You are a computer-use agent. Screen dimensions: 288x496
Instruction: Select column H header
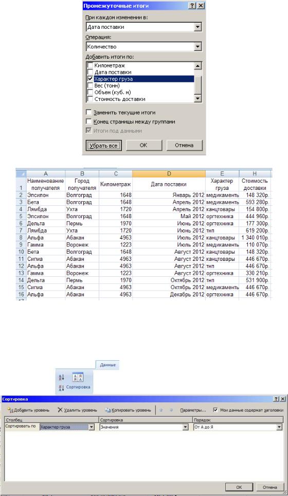(x=255, y=173)
